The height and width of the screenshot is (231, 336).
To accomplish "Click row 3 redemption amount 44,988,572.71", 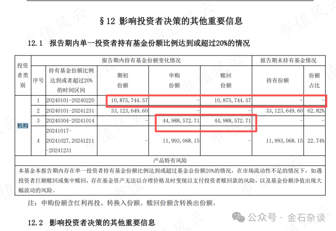I will [x=231, y=121].
